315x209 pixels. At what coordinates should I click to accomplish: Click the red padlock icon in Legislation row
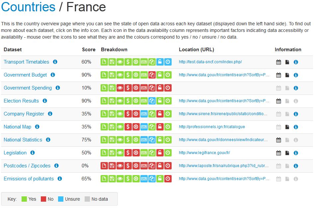160,153
